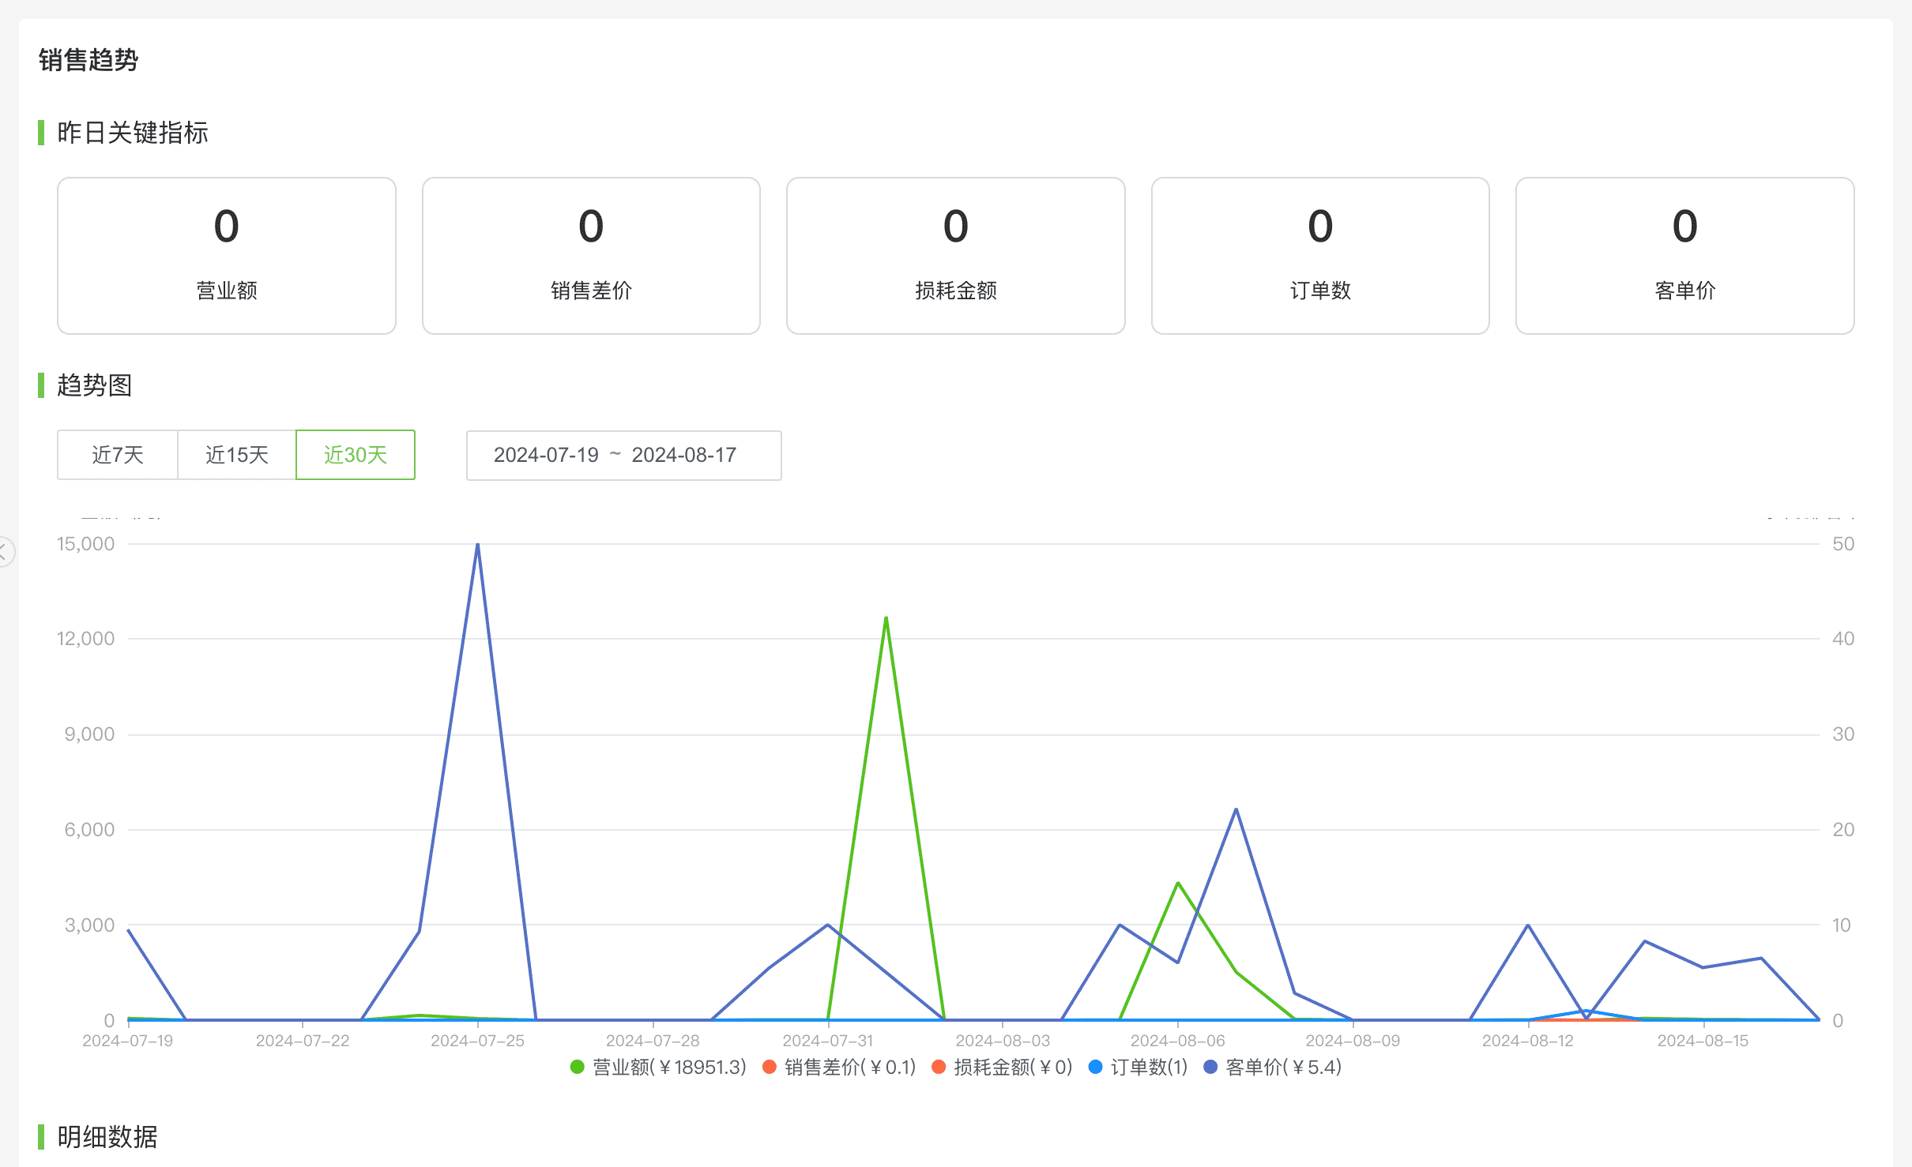This screenshot has height=1167, width=1912.
Task: Expand collapsed sidebar with left-edge arrow
Action: pyautogui.click(x=5, y=551)
